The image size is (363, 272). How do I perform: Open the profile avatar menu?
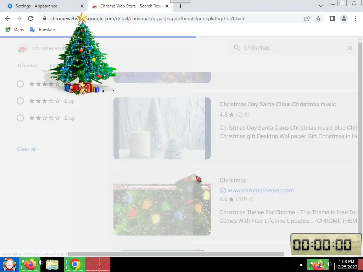(344, 18)
